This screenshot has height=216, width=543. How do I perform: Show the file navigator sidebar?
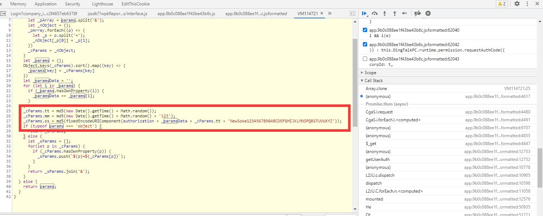click(3, 13)
